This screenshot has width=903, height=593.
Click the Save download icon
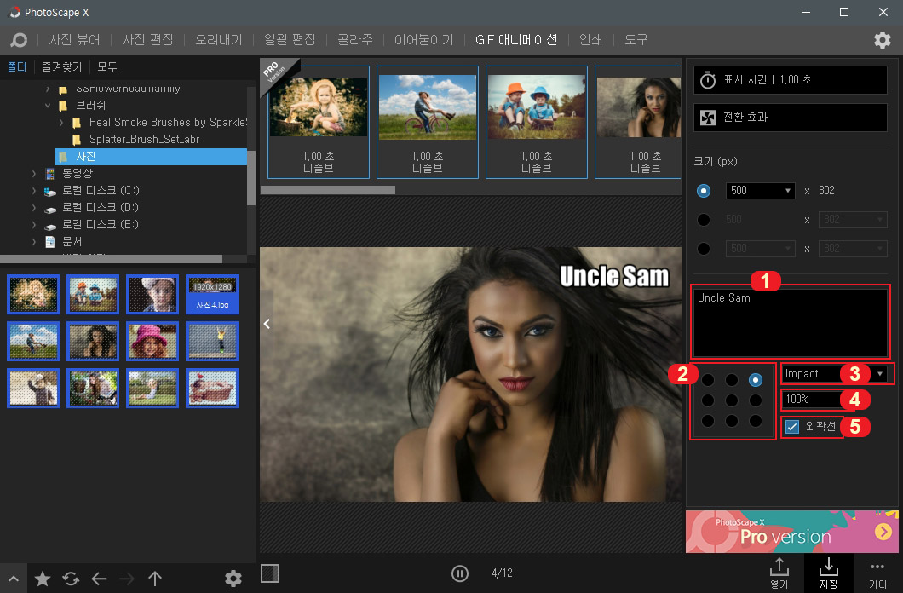point(828,567)
